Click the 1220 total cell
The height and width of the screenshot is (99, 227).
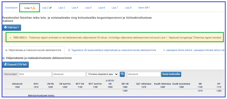point(219,91)
